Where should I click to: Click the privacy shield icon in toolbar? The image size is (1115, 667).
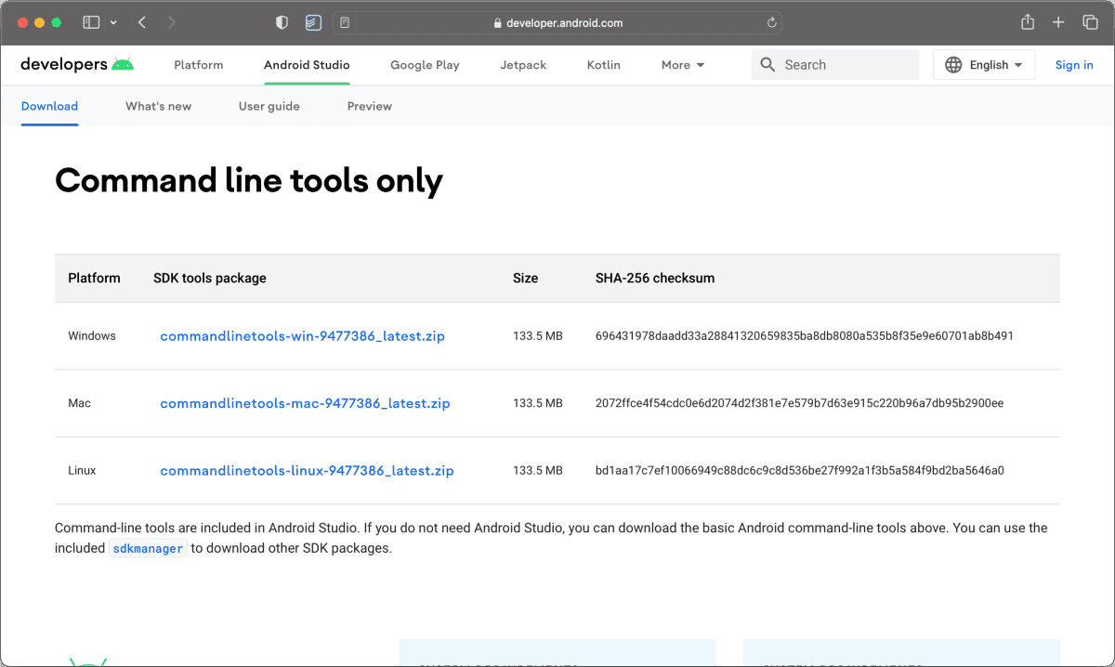coord(283,22)
